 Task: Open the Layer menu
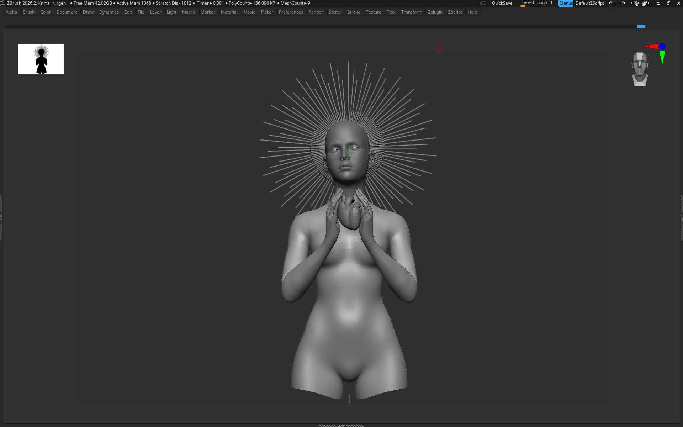tap(155, 12)
